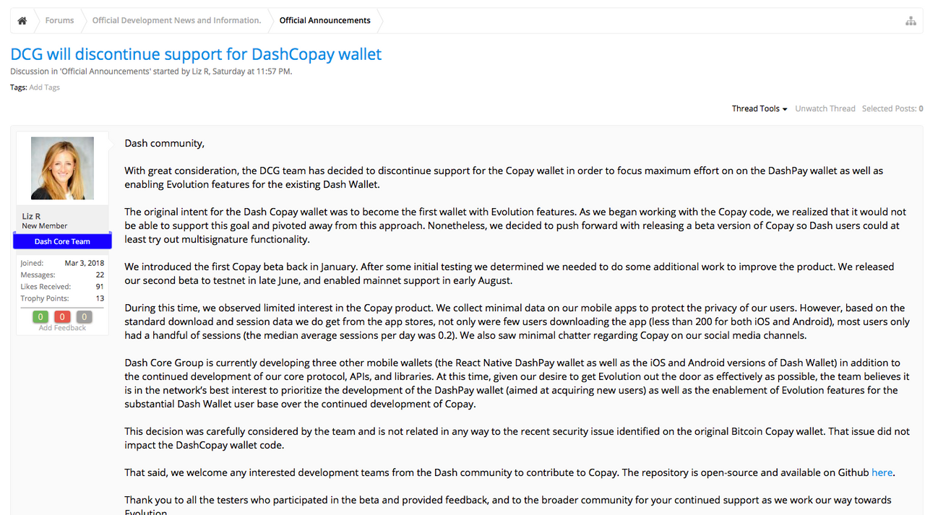This screenshot has width=925, height=515.
Task: Open the Liz R username in sidebar
Action: [x=31, y=216]
